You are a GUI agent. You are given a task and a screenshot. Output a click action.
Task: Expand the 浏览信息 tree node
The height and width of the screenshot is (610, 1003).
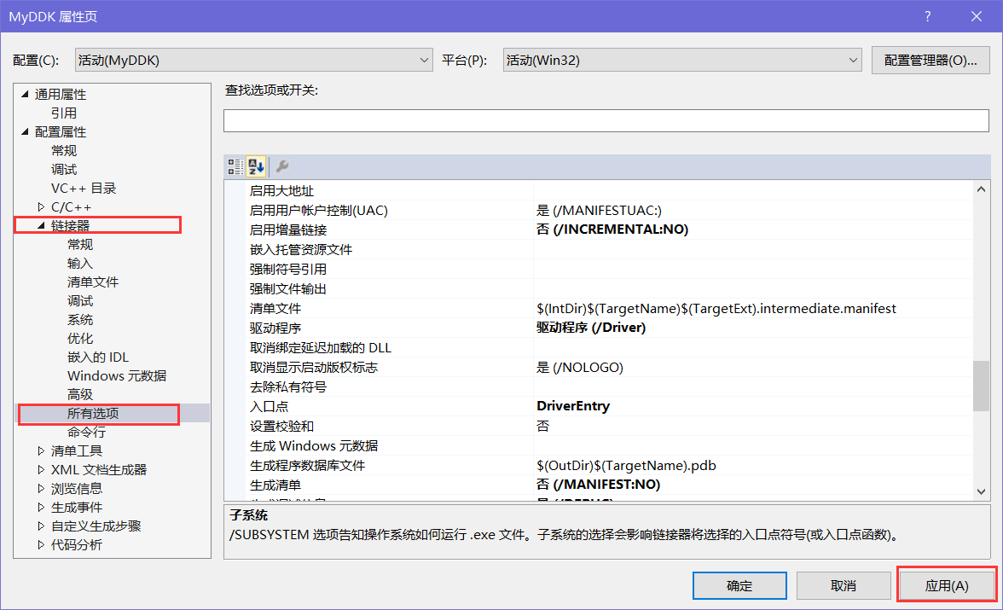pyautogui.click(x=42, y=488)
